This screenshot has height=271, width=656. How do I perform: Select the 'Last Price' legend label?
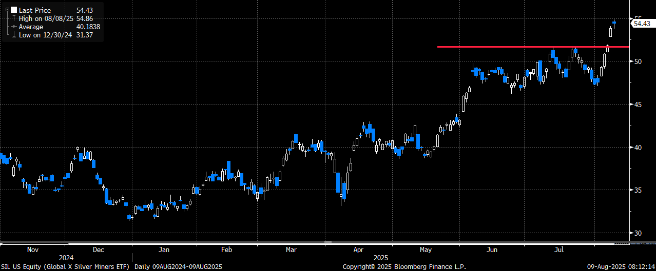34,10
